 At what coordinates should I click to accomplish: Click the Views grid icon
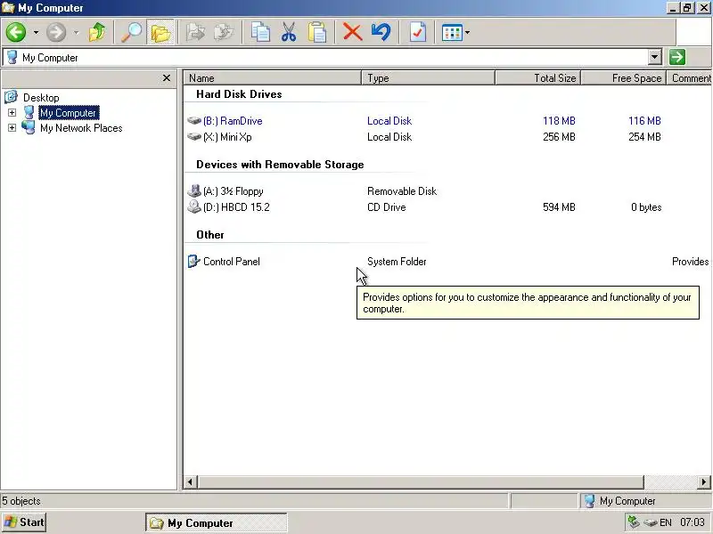[452, 33]
